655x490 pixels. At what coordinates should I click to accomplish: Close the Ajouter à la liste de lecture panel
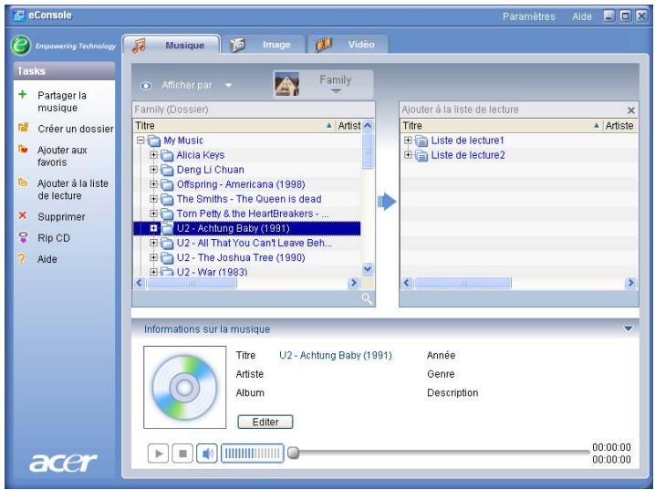tap(630, 110)
